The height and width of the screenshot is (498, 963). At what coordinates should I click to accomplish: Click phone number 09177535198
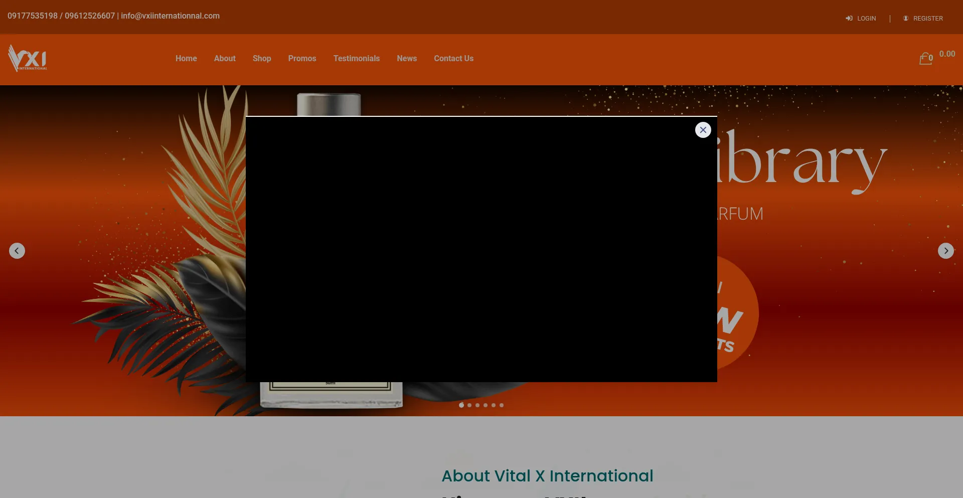point(33,16)
